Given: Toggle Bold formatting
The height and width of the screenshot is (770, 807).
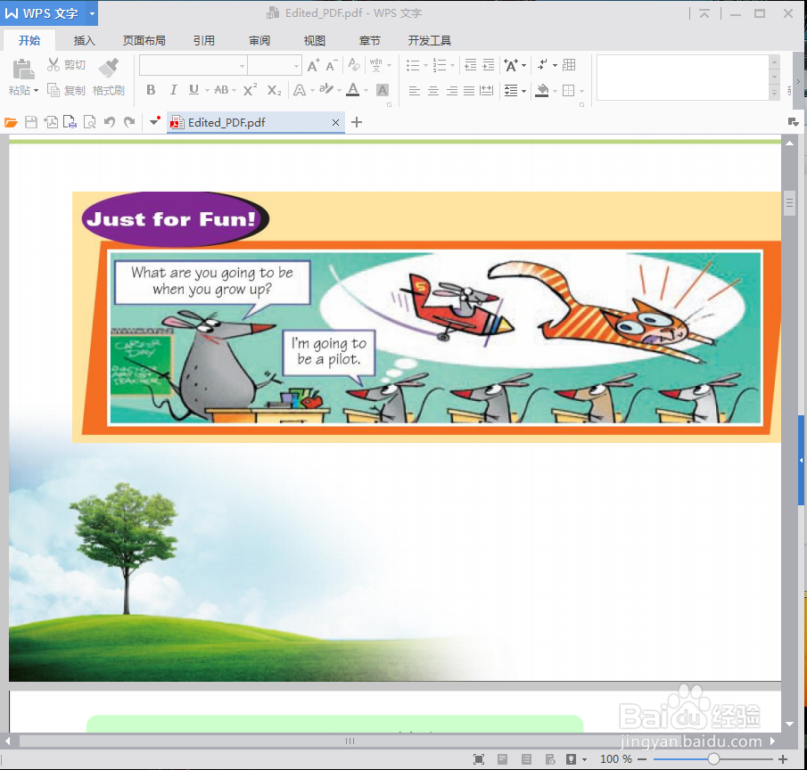Looking at the screenshot, I should click(151, 90).
